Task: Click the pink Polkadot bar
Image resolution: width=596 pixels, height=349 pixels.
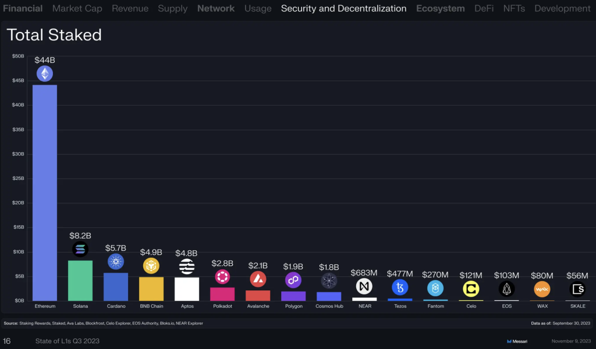Action: coord(222,294)
